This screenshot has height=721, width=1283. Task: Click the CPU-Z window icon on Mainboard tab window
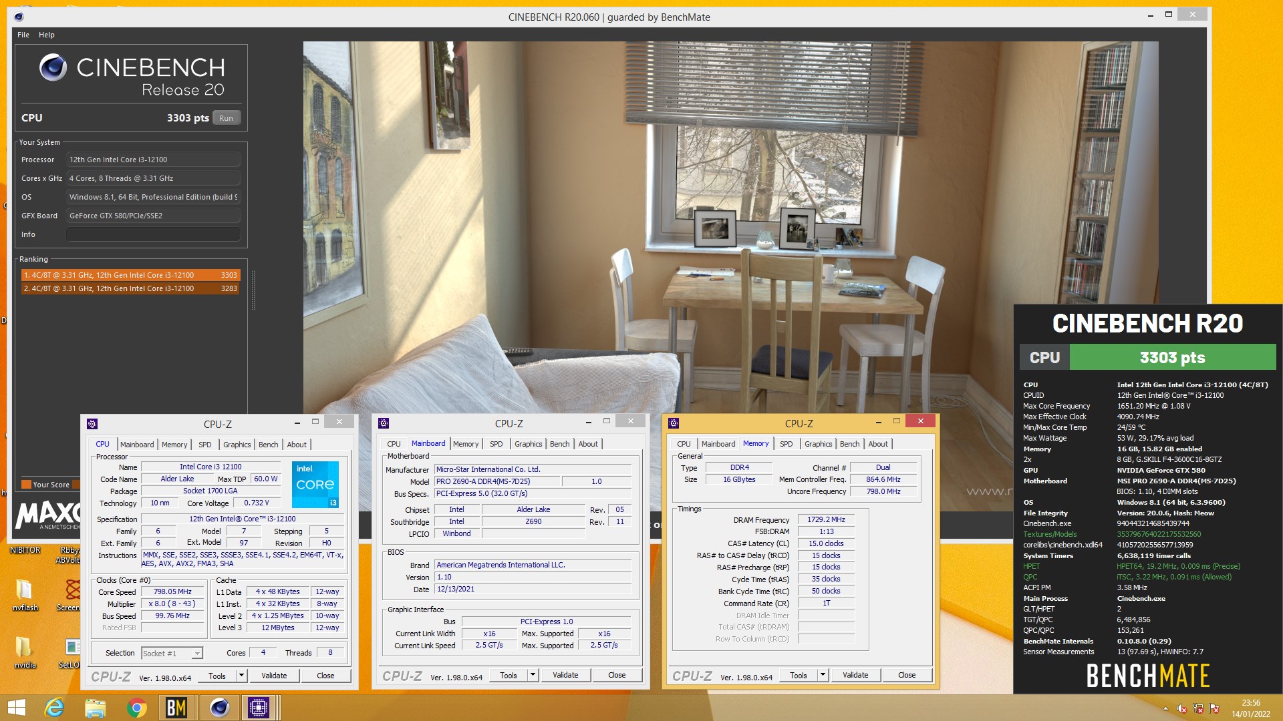click(384, 423)
